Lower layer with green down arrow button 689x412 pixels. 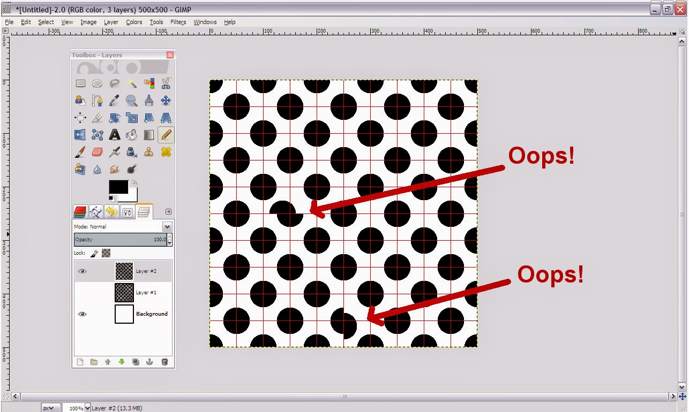pos(122,362)
